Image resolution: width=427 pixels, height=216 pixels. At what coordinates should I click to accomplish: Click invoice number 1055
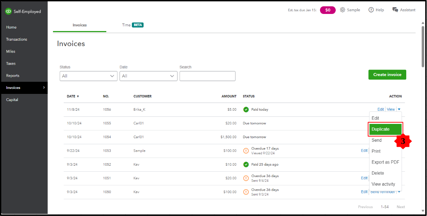(x=107, y=123)
